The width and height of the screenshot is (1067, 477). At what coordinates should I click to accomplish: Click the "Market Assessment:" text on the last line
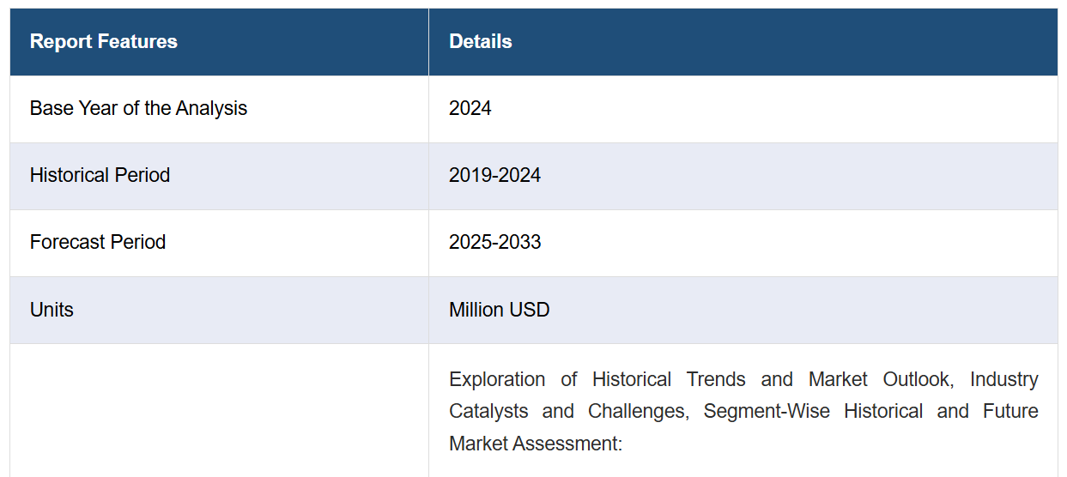click(536, 444)
